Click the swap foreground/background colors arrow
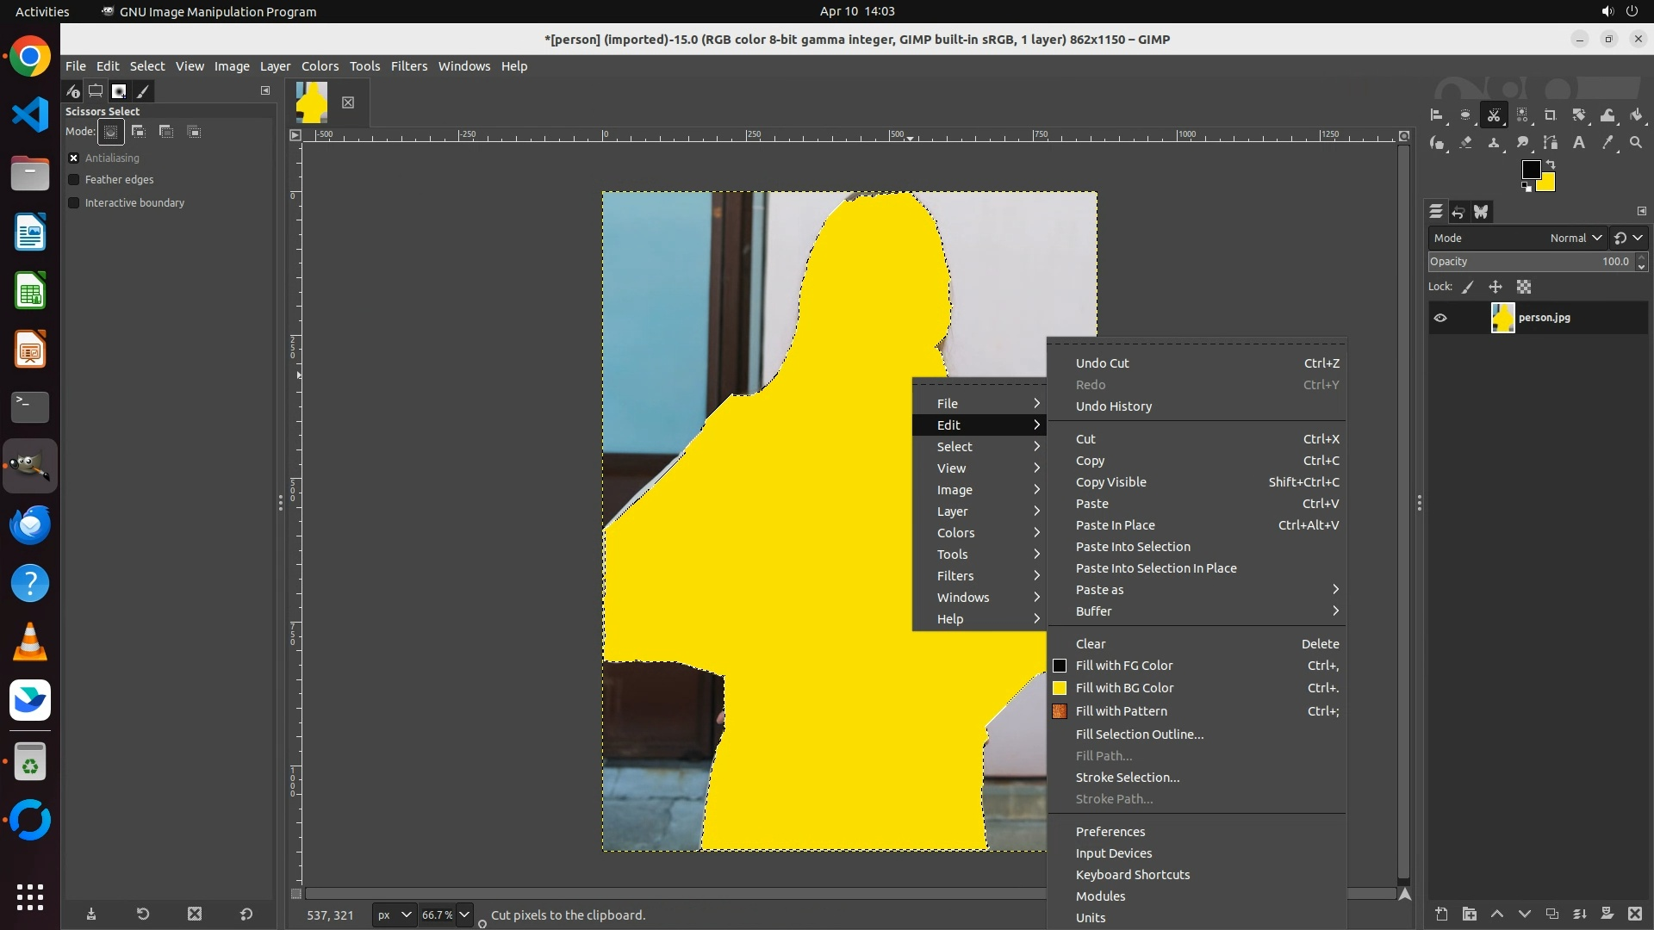The height and width of the screenshot is (930, 1654). pyautogui.click(x=1551, y=164)
